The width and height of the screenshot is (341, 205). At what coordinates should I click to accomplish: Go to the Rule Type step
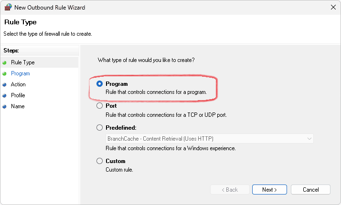[x=23, y=62]
